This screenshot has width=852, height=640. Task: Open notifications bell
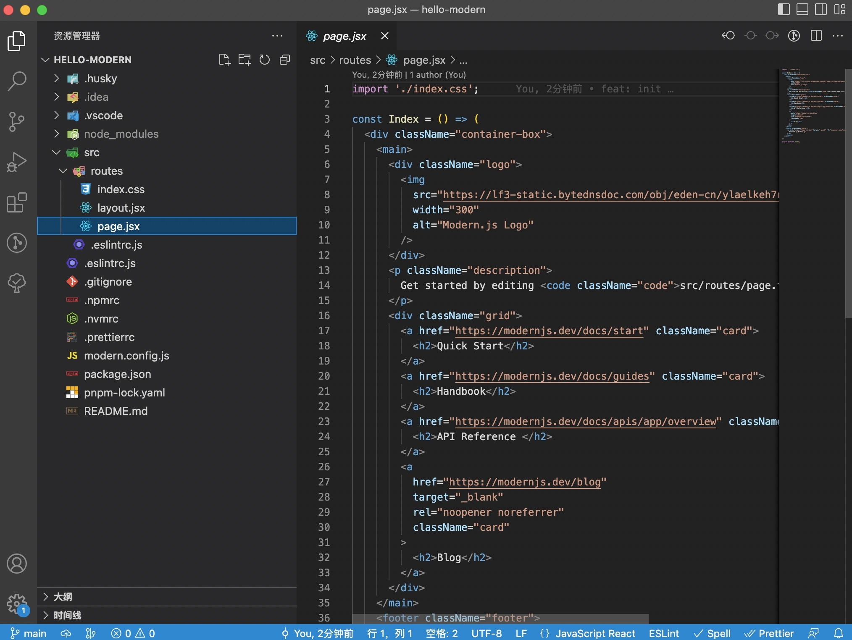click(839, 633)
